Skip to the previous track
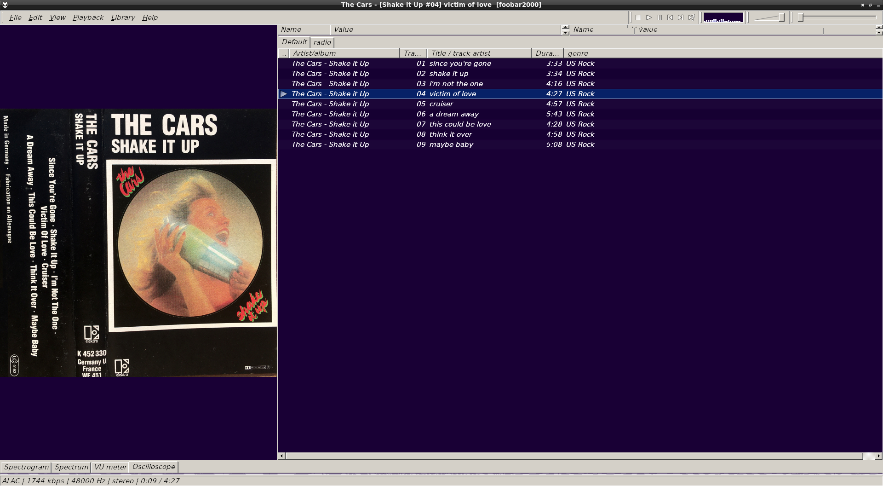Viewport: 883px width, 486px height. pos(670,17)
